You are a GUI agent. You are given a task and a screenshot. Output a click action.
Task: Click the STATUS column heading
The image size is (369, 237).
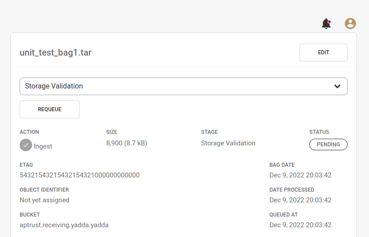tap(319, 132)
